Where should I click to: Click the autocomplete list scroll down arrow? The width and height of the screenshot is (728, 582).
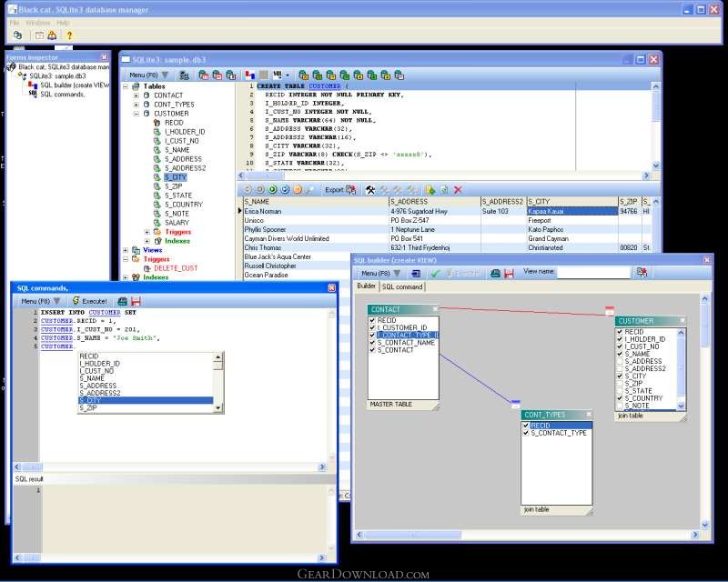217,408
